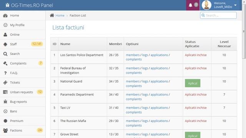Click the Bug reports bug icon
Image resolution: width=246 pixels, height=138 pixels.
pos(5,102)
